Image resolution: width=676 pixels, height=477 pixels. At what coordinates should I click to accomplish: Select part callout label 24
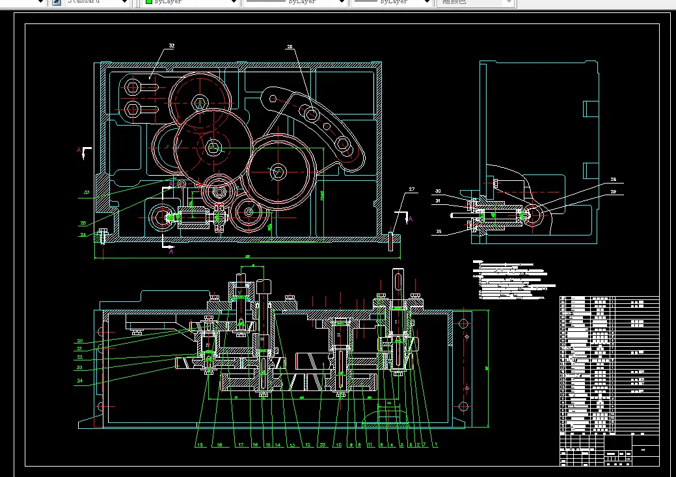coord(83,235)
